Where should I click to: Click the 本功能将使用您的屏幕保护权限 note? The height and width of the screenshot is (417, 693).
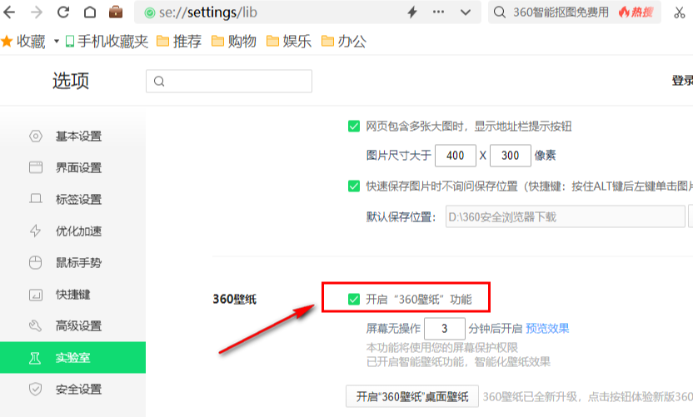click(442, 348)
